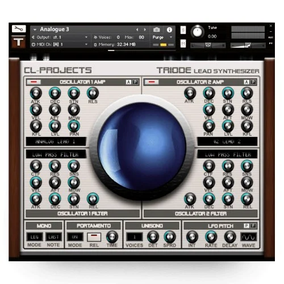Screen dimensions: 284x284
Task: Click Oscillator 1 Amp DEC knob
Action: tap(55, 93)
